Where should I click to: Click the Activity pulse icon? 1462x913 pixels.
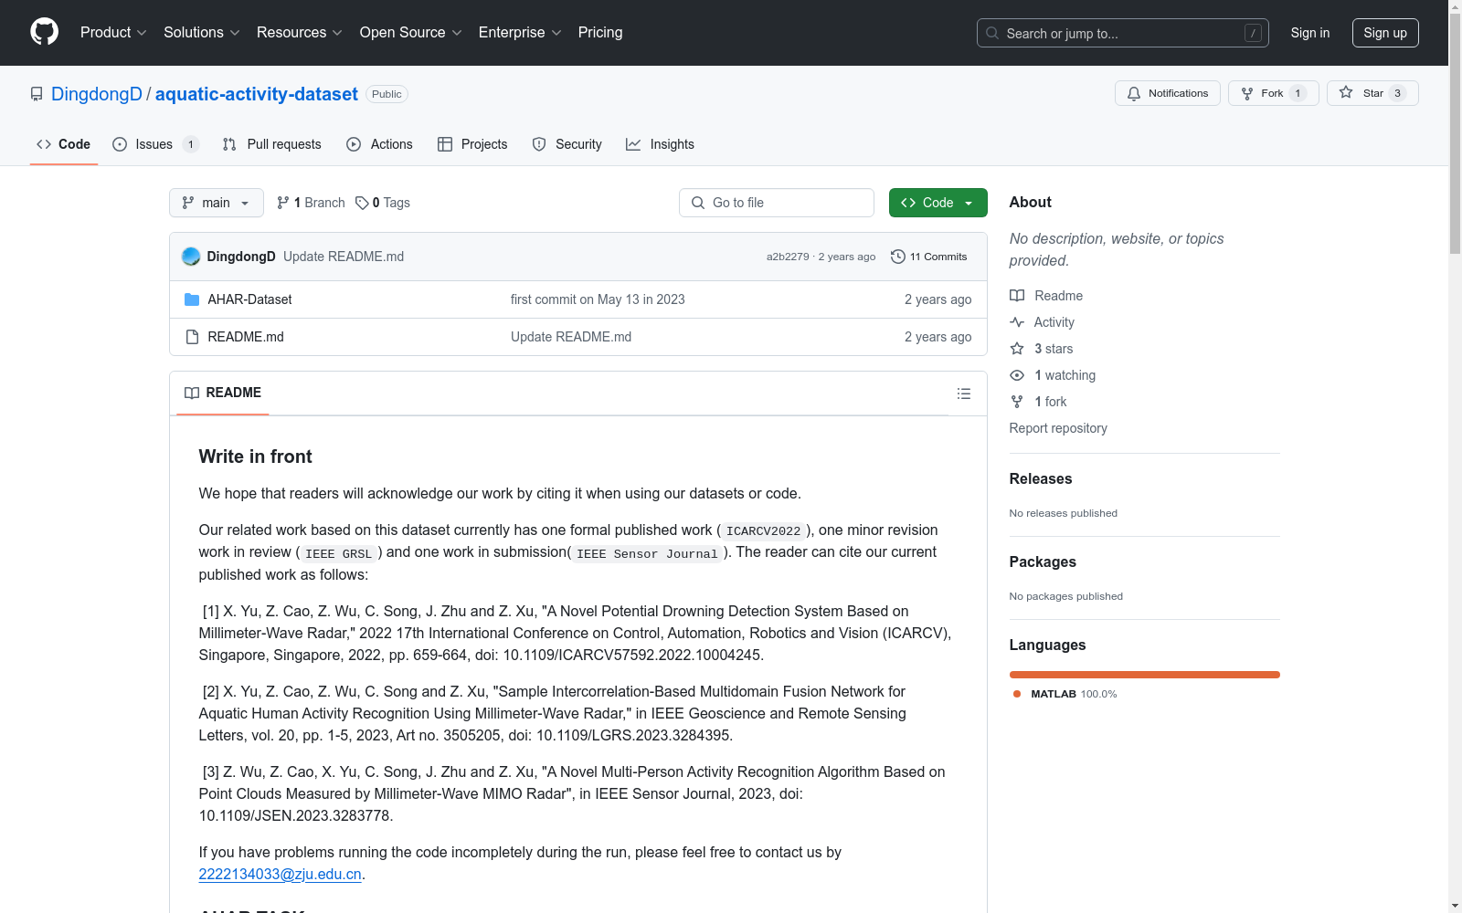(1017, 322)
